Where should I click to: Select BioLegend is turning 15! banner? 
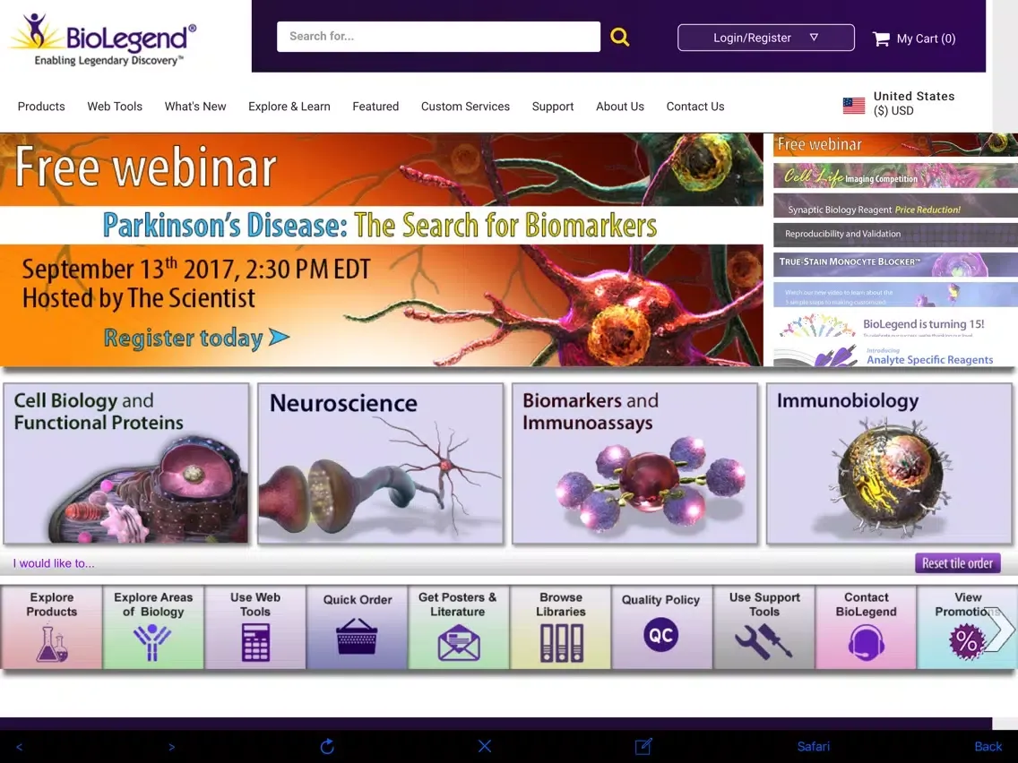click(895, 325)
